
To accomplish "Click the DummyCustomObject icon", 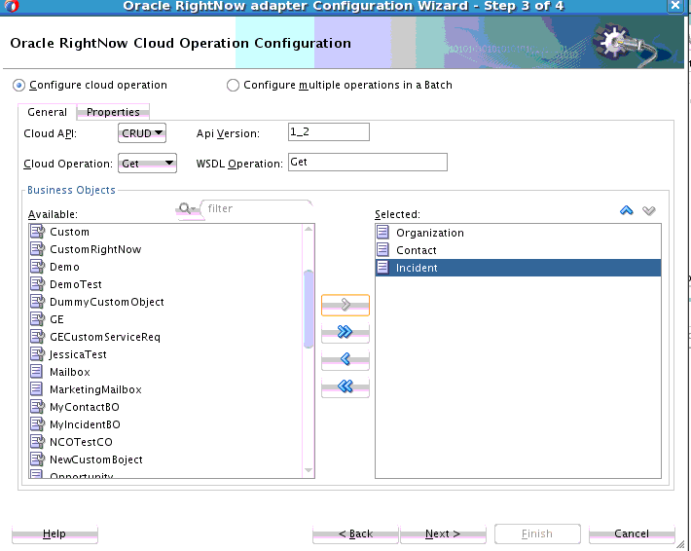I will tap(37, 302).
